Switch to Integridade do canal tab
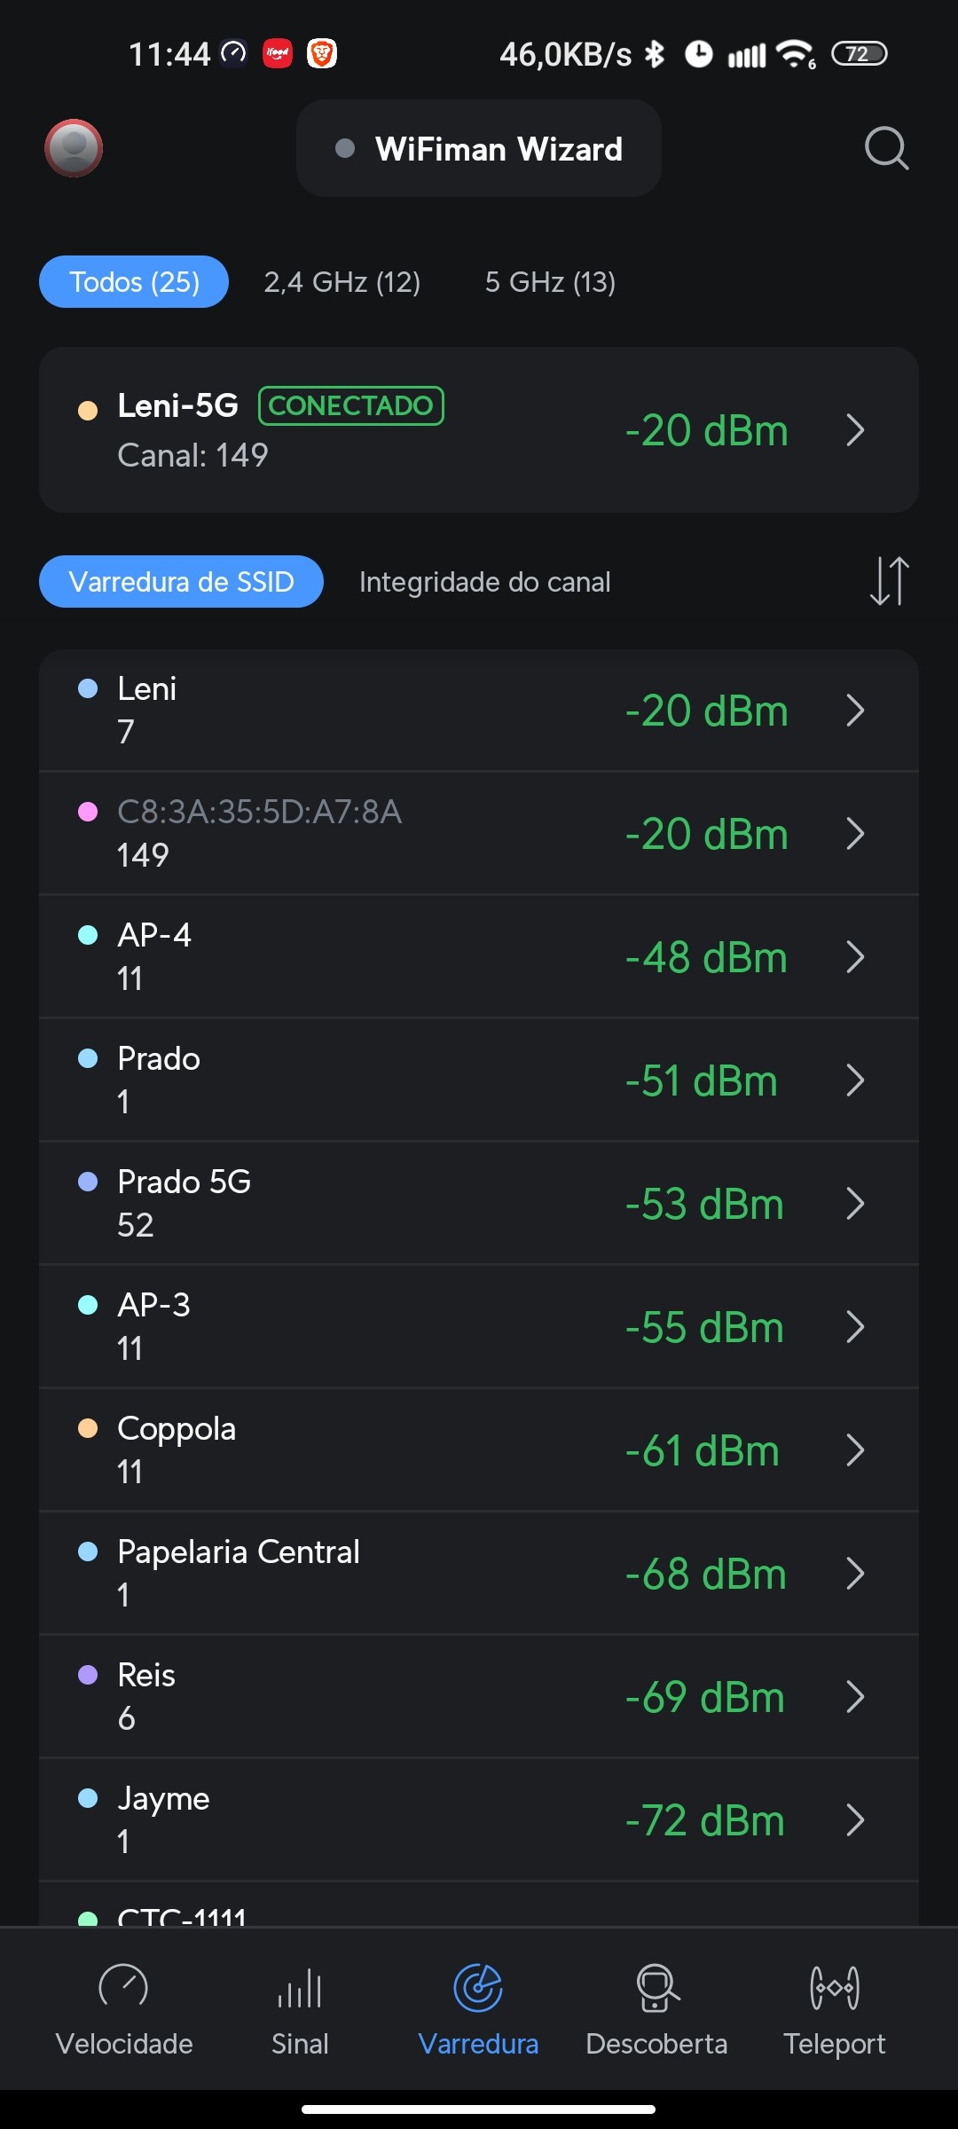Image resolution: width=958 pixels, height=2129 pixels. click(484, 582)
